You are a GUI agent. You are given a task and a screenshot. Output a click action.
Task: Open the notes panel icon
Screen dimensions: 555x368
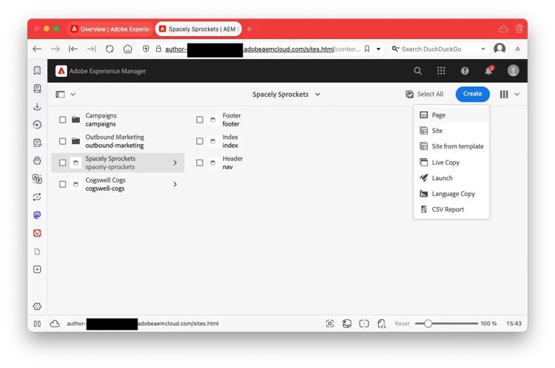point(37,143)
